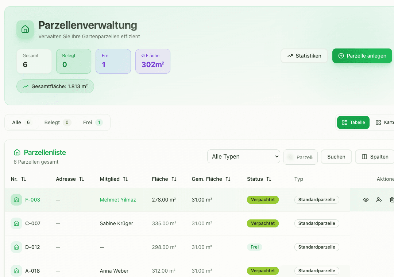This screenshot has height=277, width=394.
Task: Click the Ø Fläche stat card
Action: [153, 61]
